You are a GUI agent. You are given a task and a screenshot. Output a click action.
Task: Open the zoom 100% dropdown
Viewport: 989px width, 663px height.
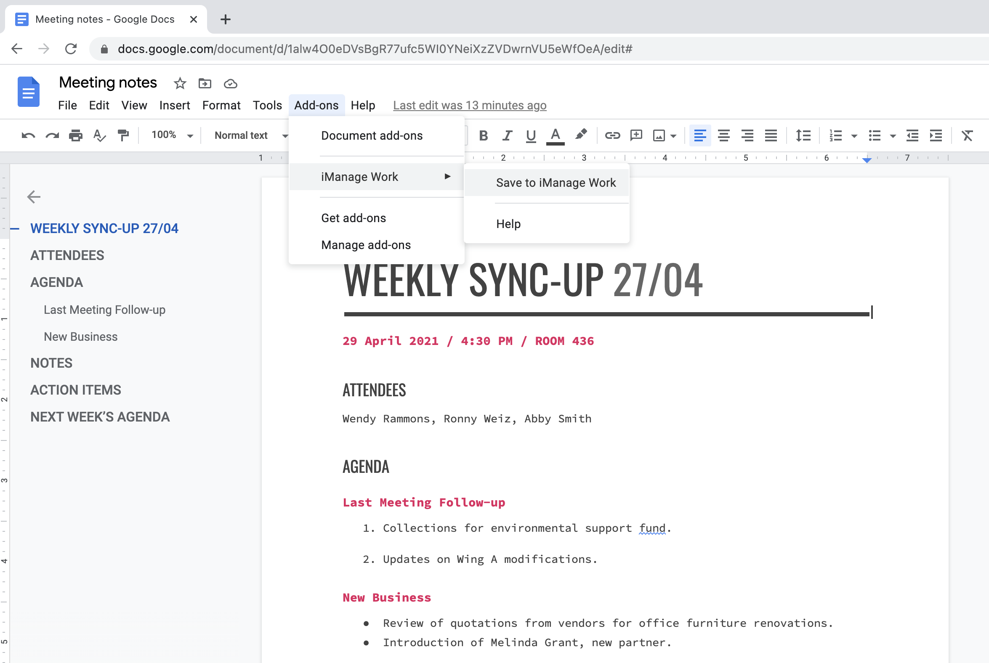pos(172,135)
